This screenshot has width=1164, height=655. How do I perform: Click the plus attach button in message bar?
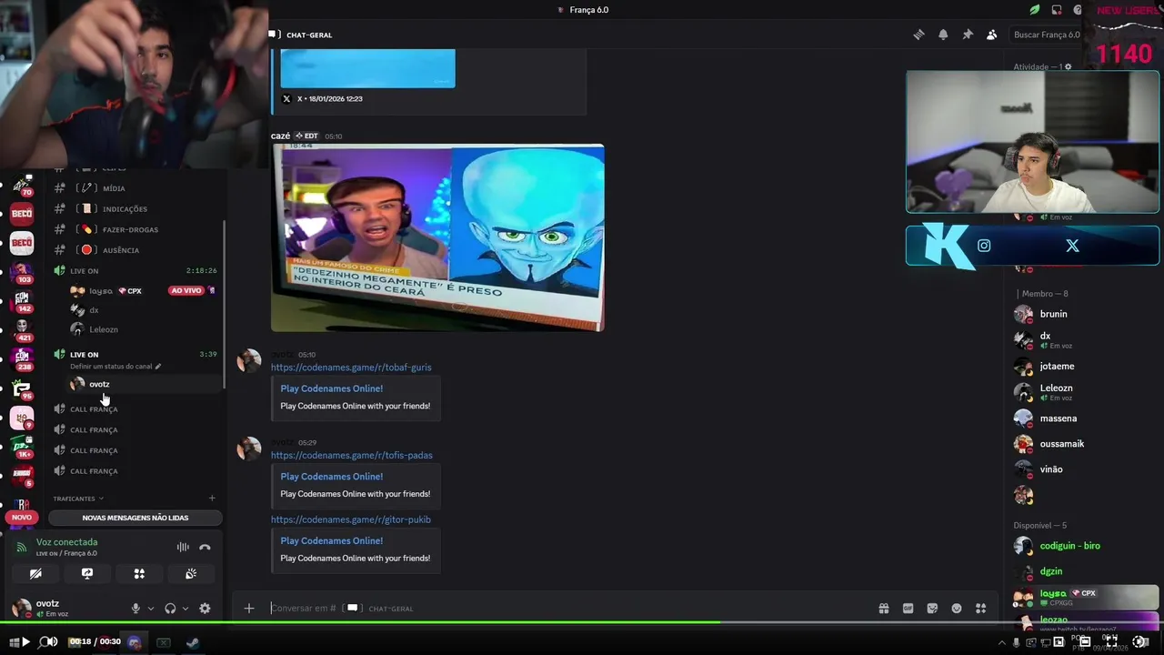point(249,609)
